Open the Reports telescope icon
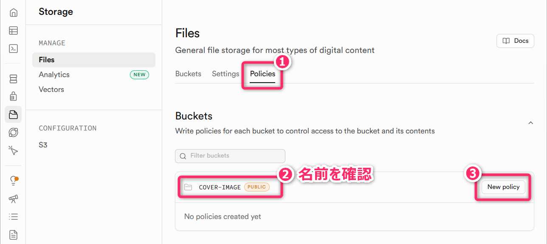547x244 pixels. coord(13,199)
